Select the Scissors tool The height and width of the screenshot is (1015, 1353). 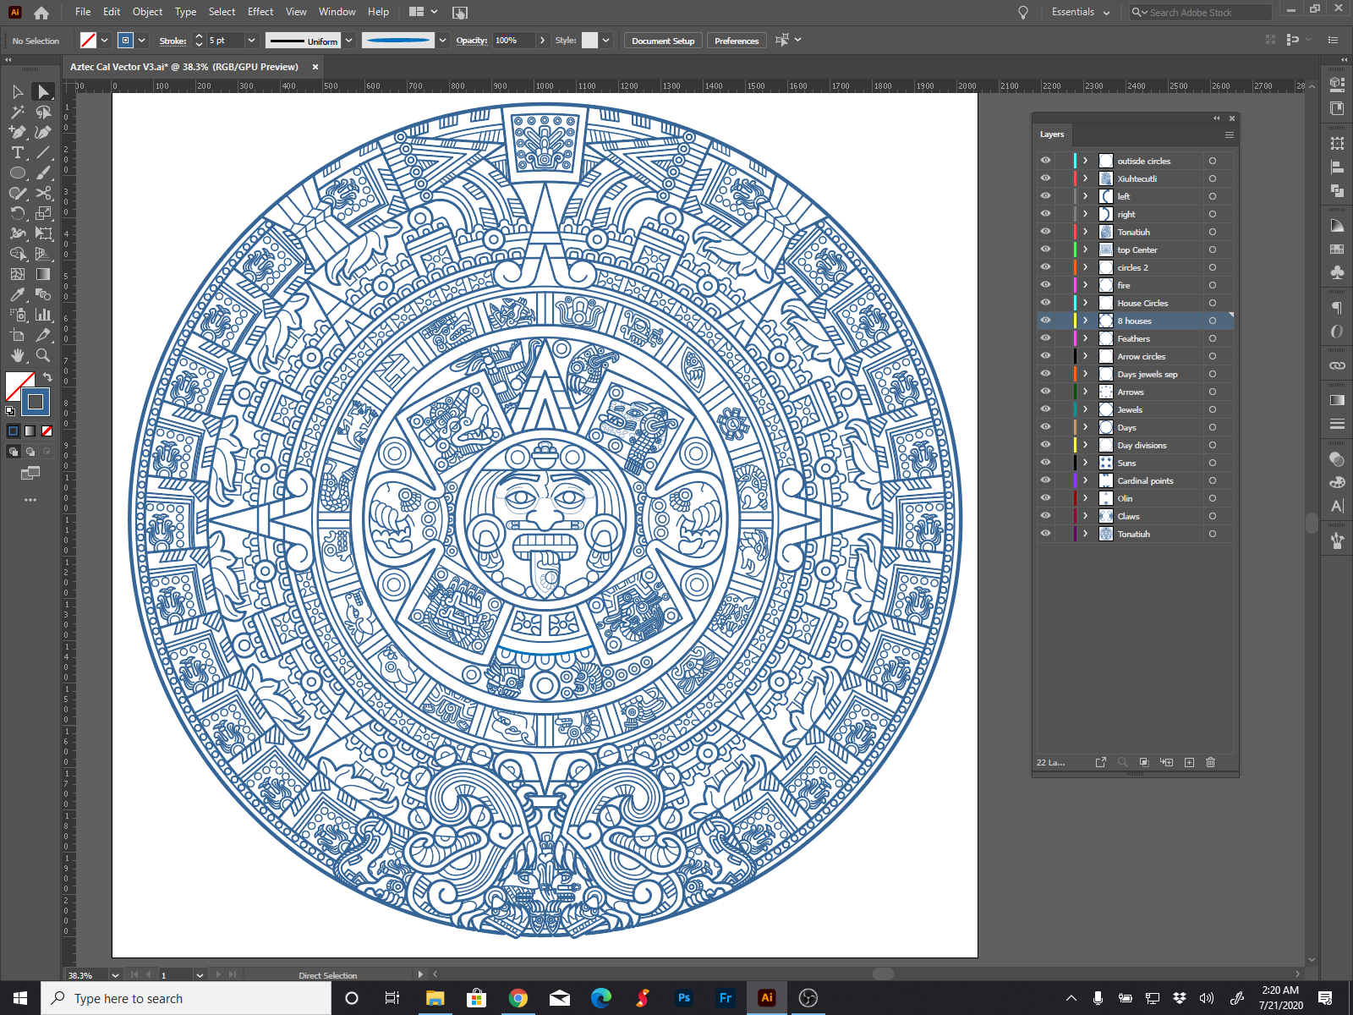tap(43, 193)
